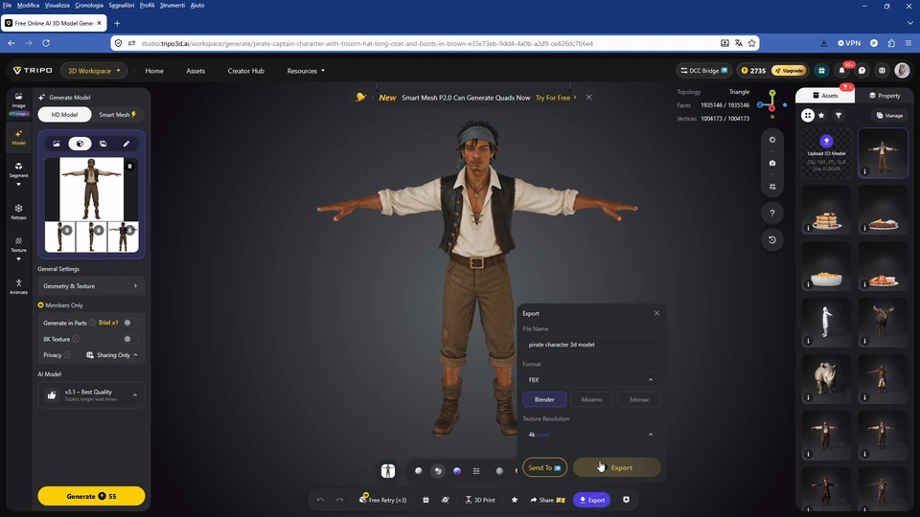Click the Try For Free link
Screen dimensions: 920x517
click(x=556, y=98)
